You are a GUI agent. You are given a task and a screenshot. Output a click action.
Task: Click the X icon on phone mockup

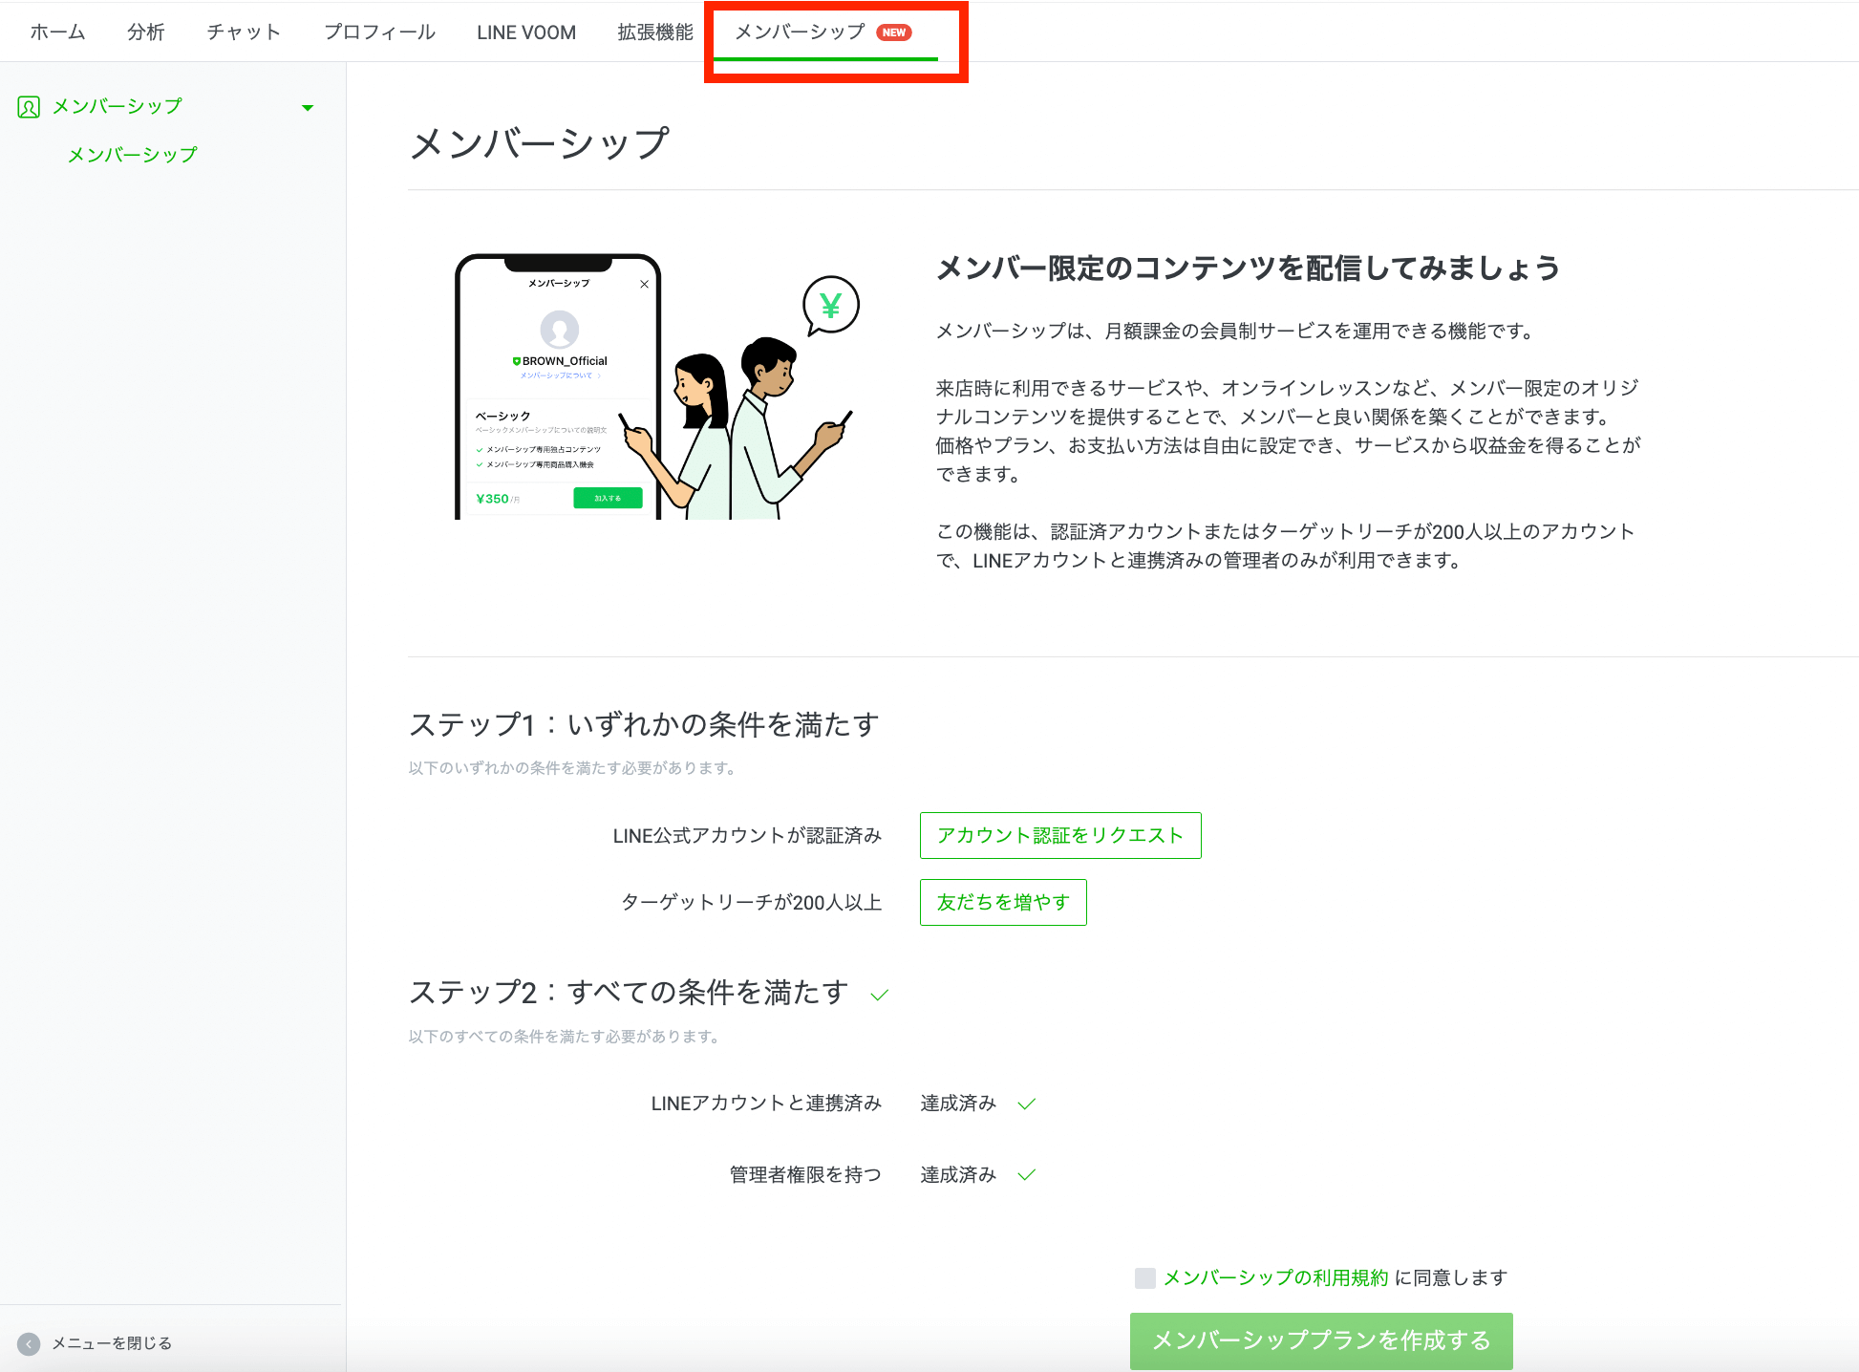[644, 284]
